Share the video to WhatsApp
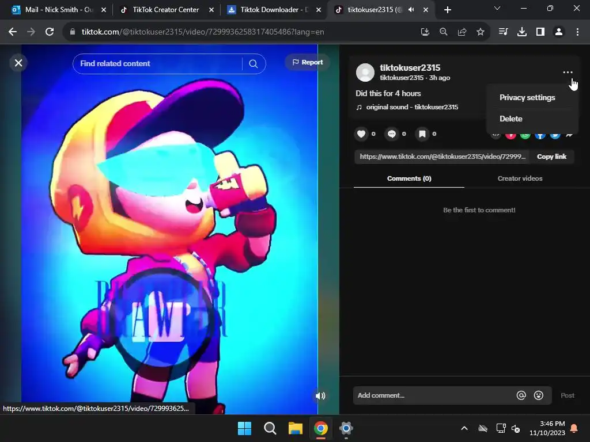The width and height of the screenshot is (590, 442). click(525, 135)
